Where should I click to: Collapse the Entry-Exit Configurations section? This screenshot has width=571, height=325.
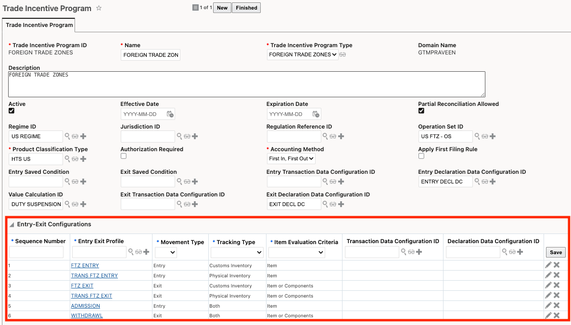[12, 224]
